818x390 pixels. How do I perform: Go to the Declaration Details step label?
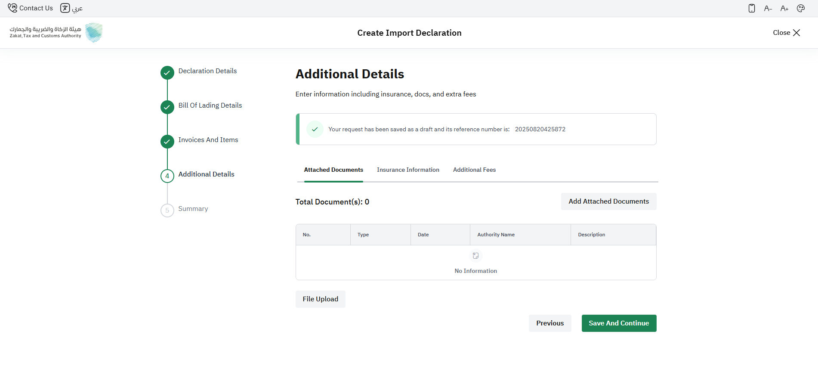[x=207, y=71]
